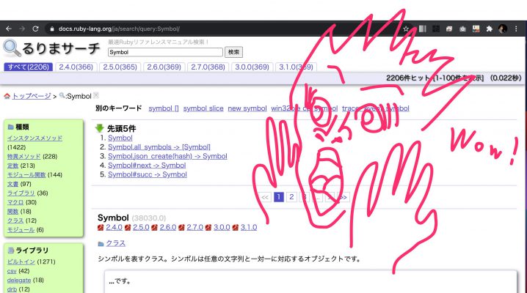Select the 2.5.0(365) version tab
Image resolution: width=527 pixels, height=293 pixels.
coord(120,67)
